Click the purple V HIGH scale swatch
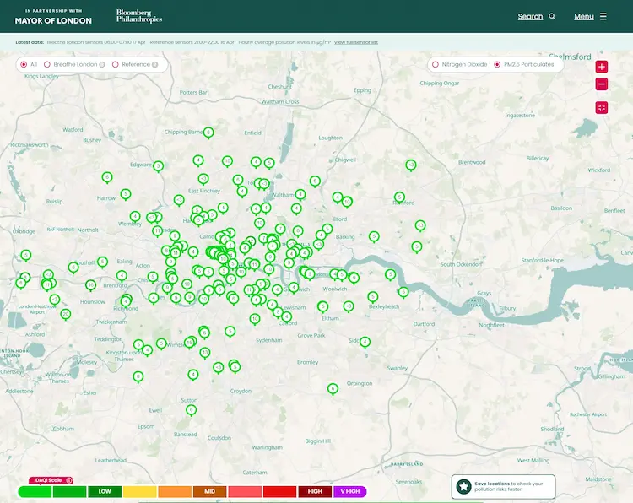 [349, 491]
